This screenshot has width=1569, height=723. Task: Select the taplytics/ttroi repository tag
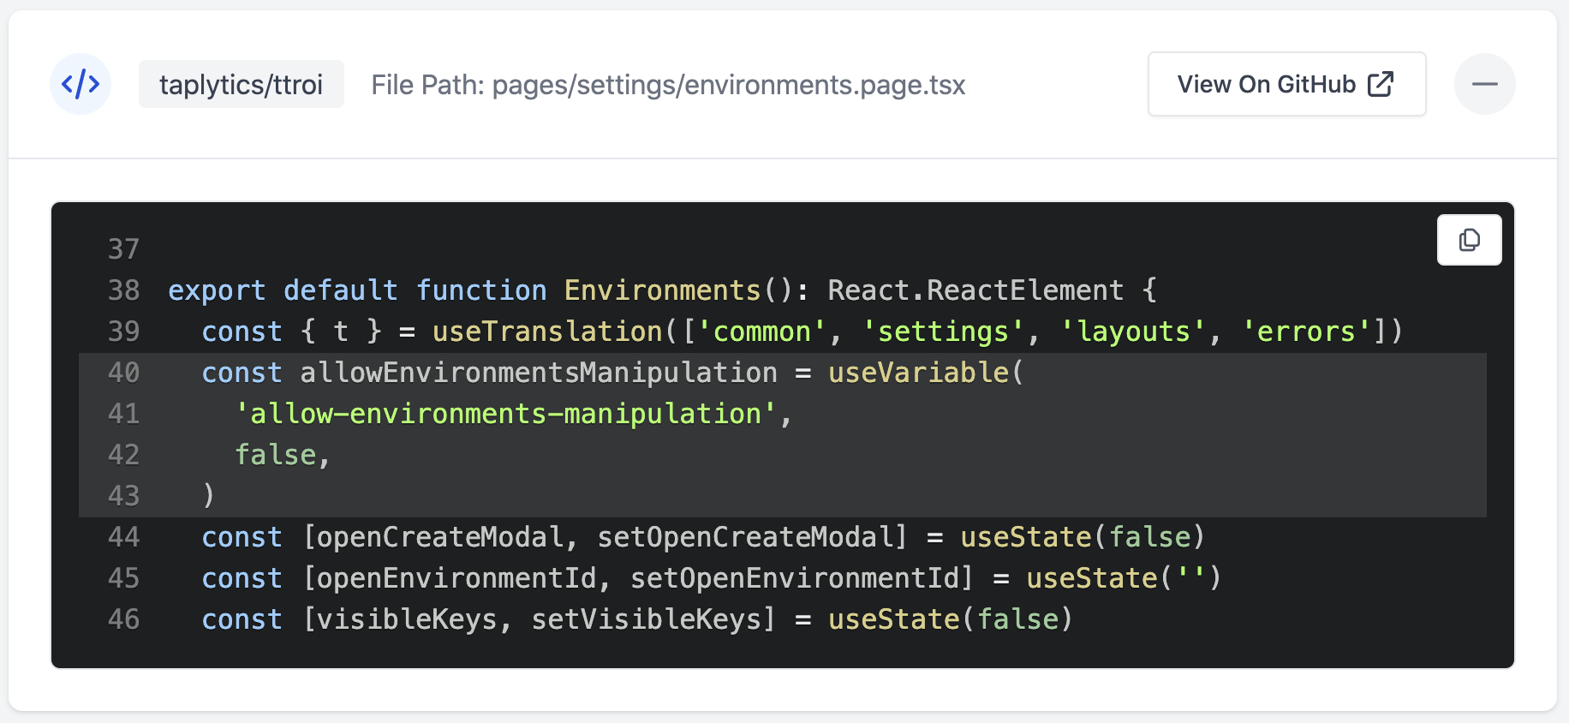241,84
